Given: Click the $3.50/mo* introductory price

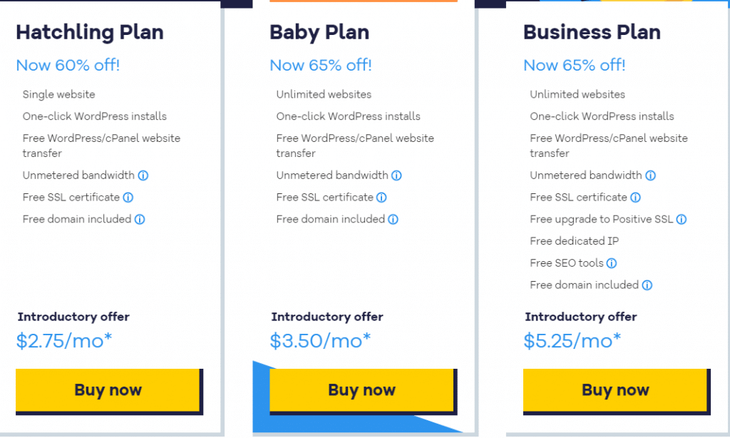Looking at the screenshot, I should click(320, 340).
